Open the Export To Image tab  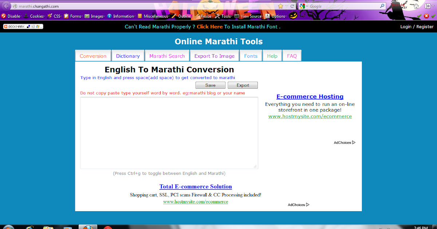[214, 56]
